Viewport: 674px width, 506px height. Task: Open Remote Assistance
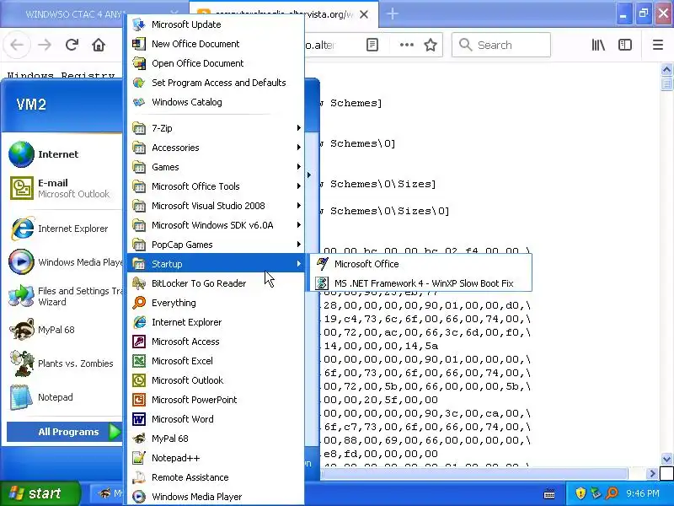pos(216,477)
